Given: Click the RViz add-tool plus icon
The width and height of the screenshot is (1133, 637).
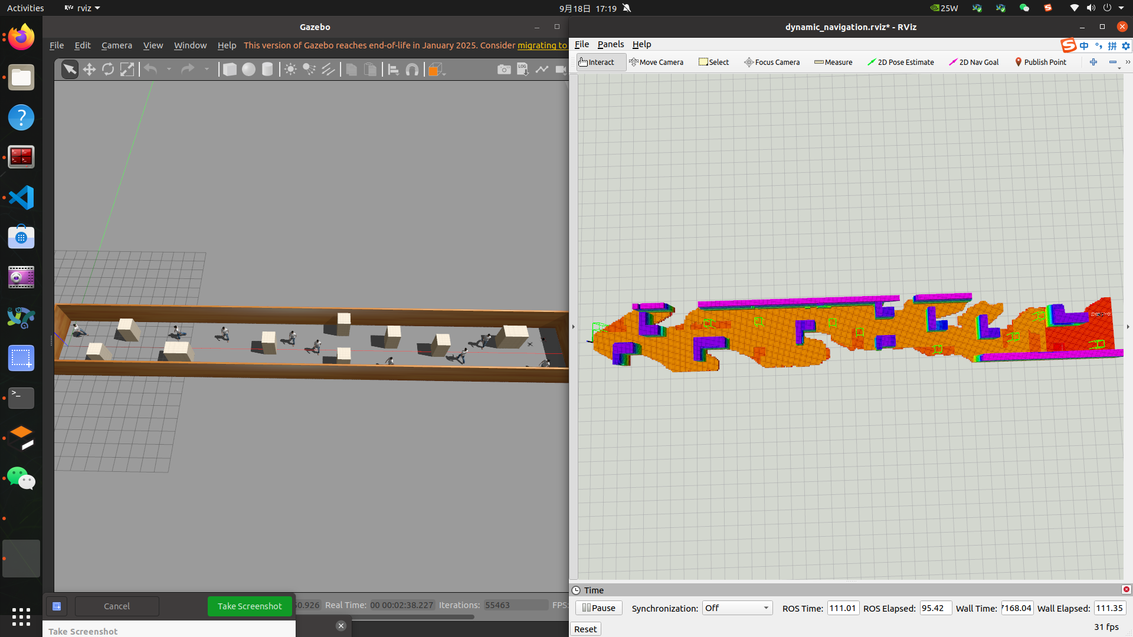Looking at the screenshot, I should tap(1093, 62).
